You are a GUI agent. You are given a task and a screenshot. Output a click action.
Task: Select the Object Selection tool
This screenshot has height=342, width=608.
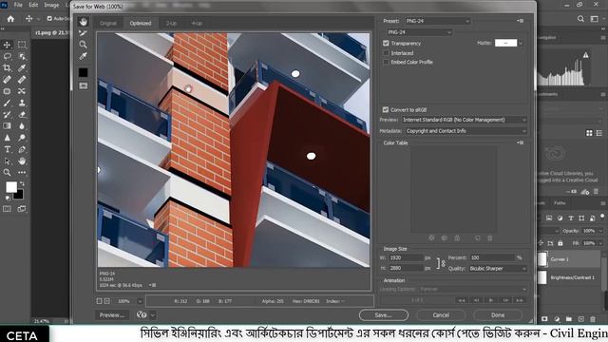(22, 57)
